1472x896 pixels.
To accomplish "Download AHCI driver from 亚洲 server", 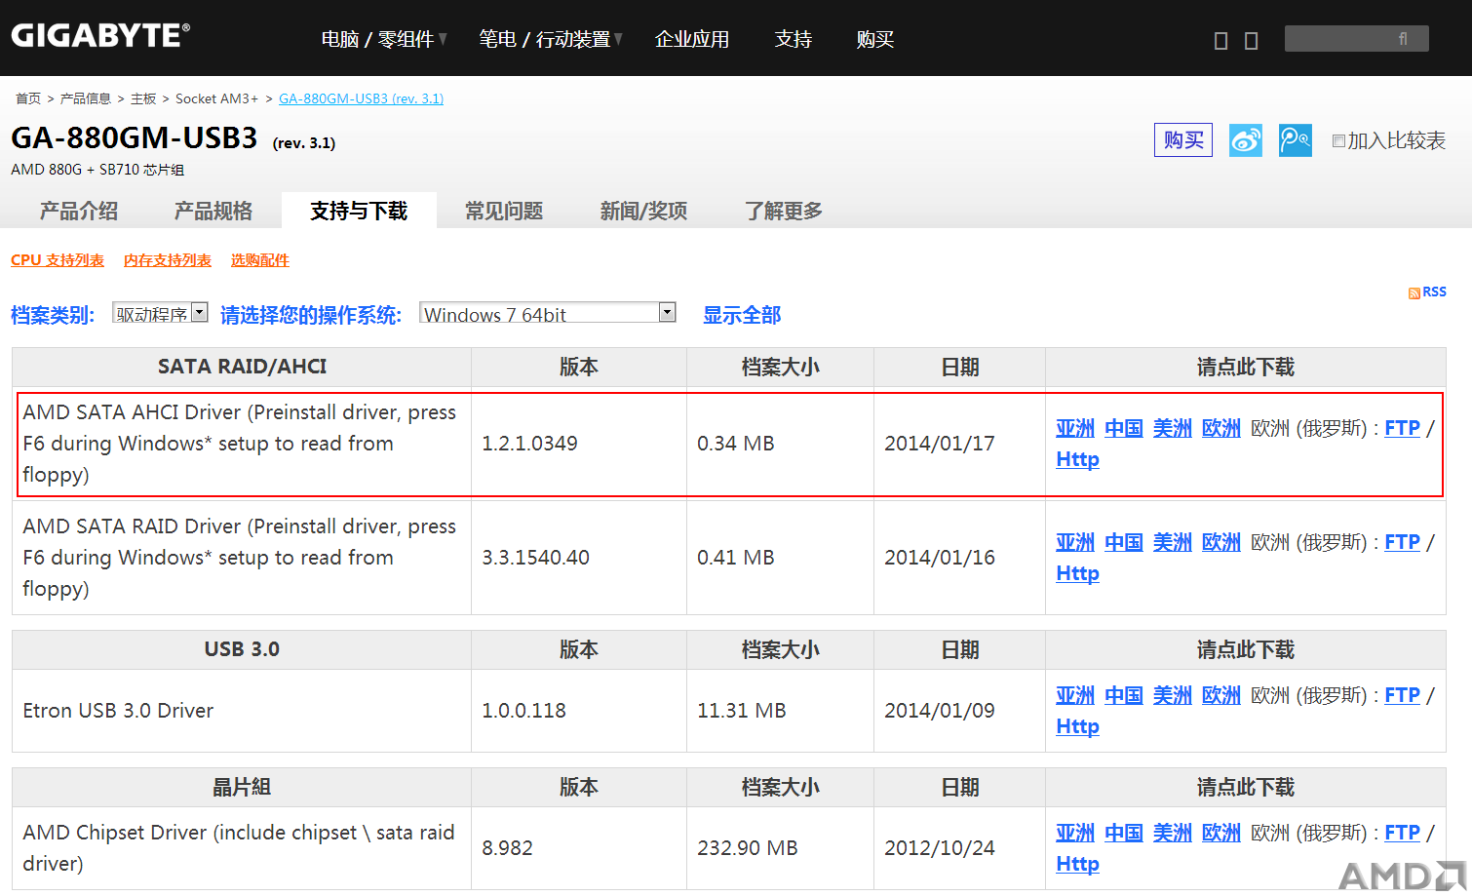I will click(1075, 428).
